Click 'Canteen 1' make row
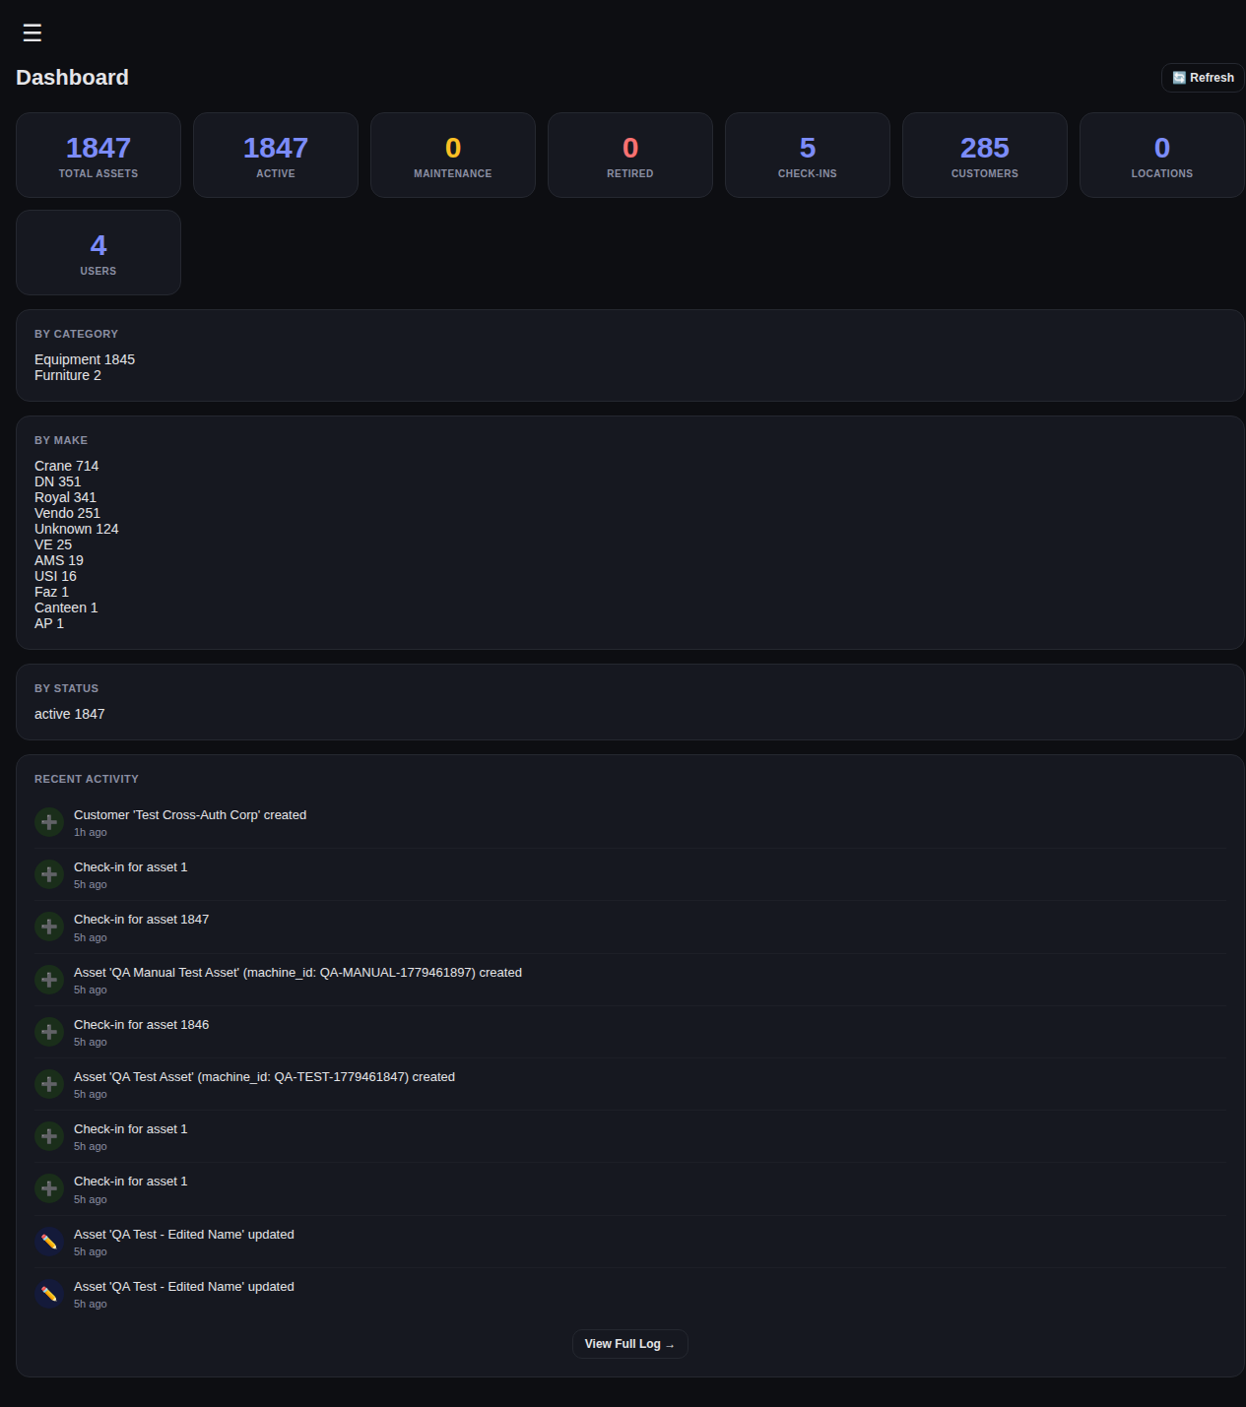1246x1407 pixels. [x=66, y=608]
